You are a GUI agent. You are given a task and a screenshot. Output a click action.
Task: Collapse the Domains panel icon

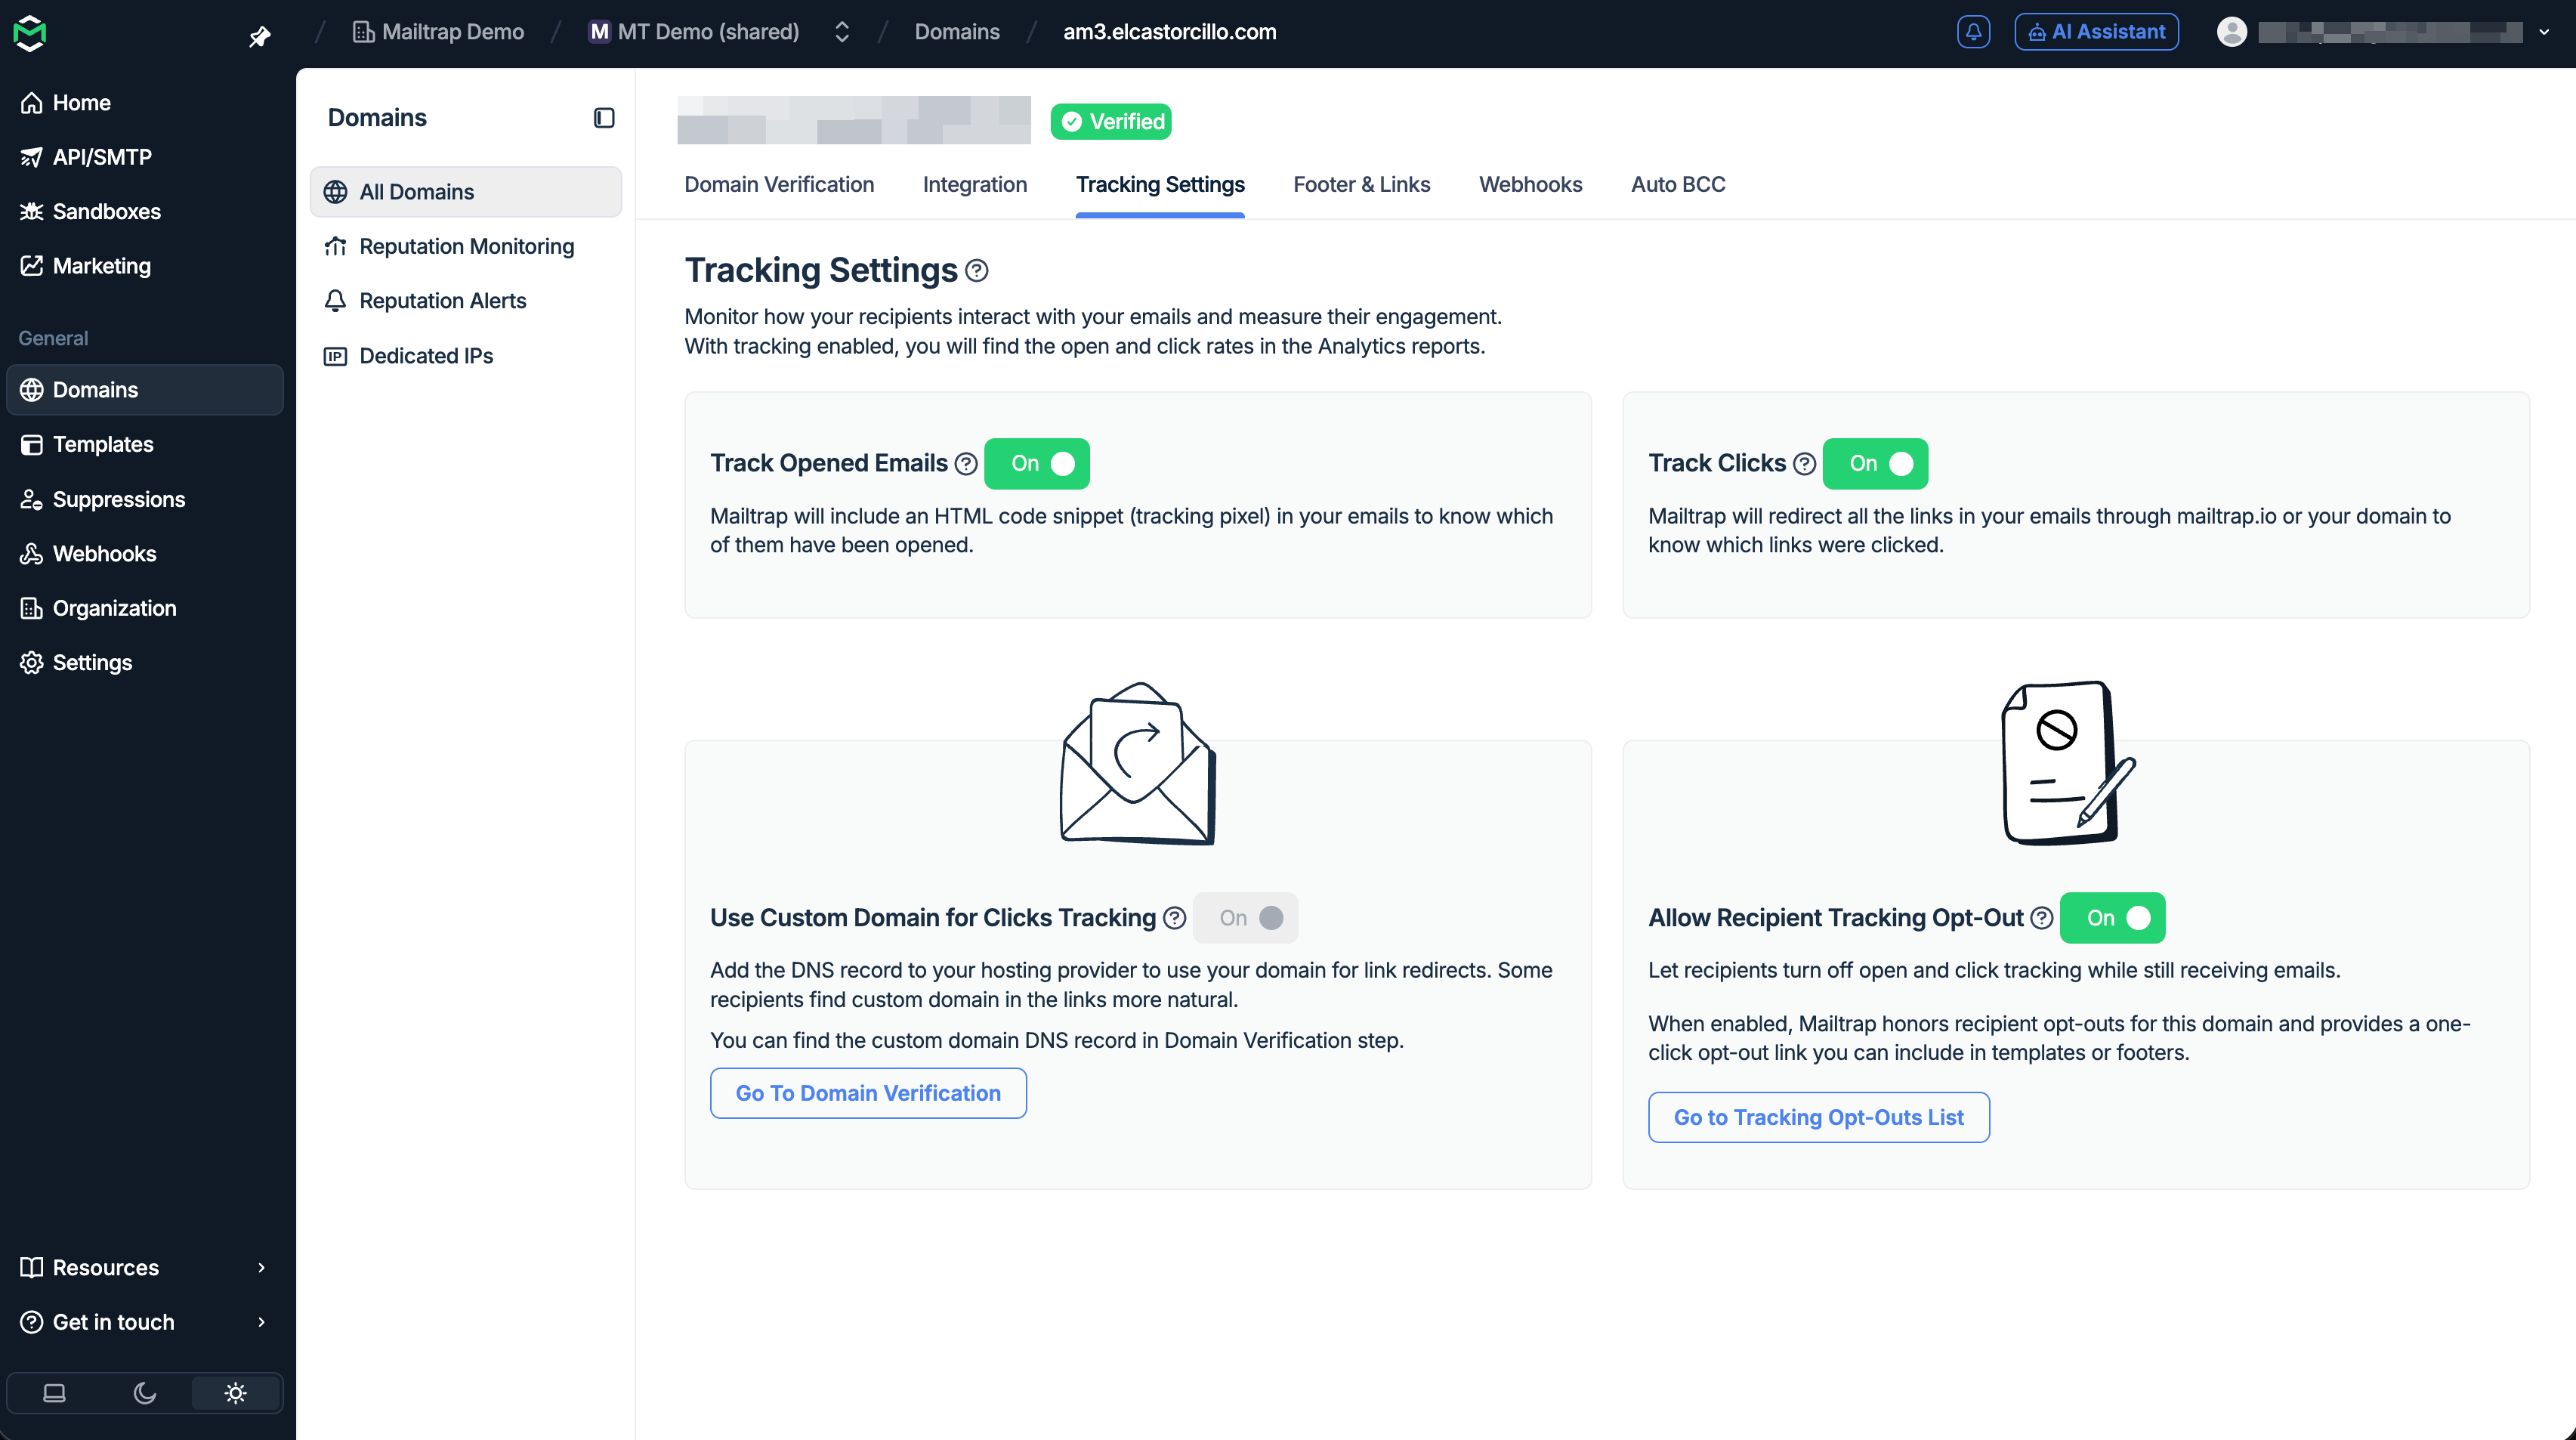click(x=604, y=118)
